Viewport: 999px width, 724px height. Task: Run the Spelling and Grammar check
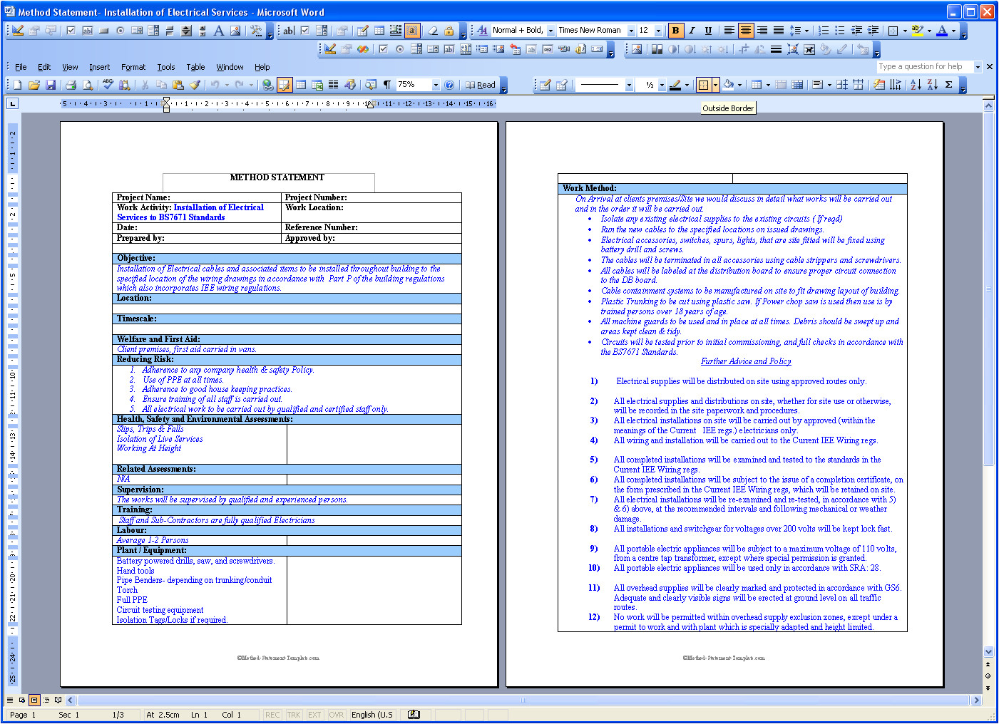[107, 84]
